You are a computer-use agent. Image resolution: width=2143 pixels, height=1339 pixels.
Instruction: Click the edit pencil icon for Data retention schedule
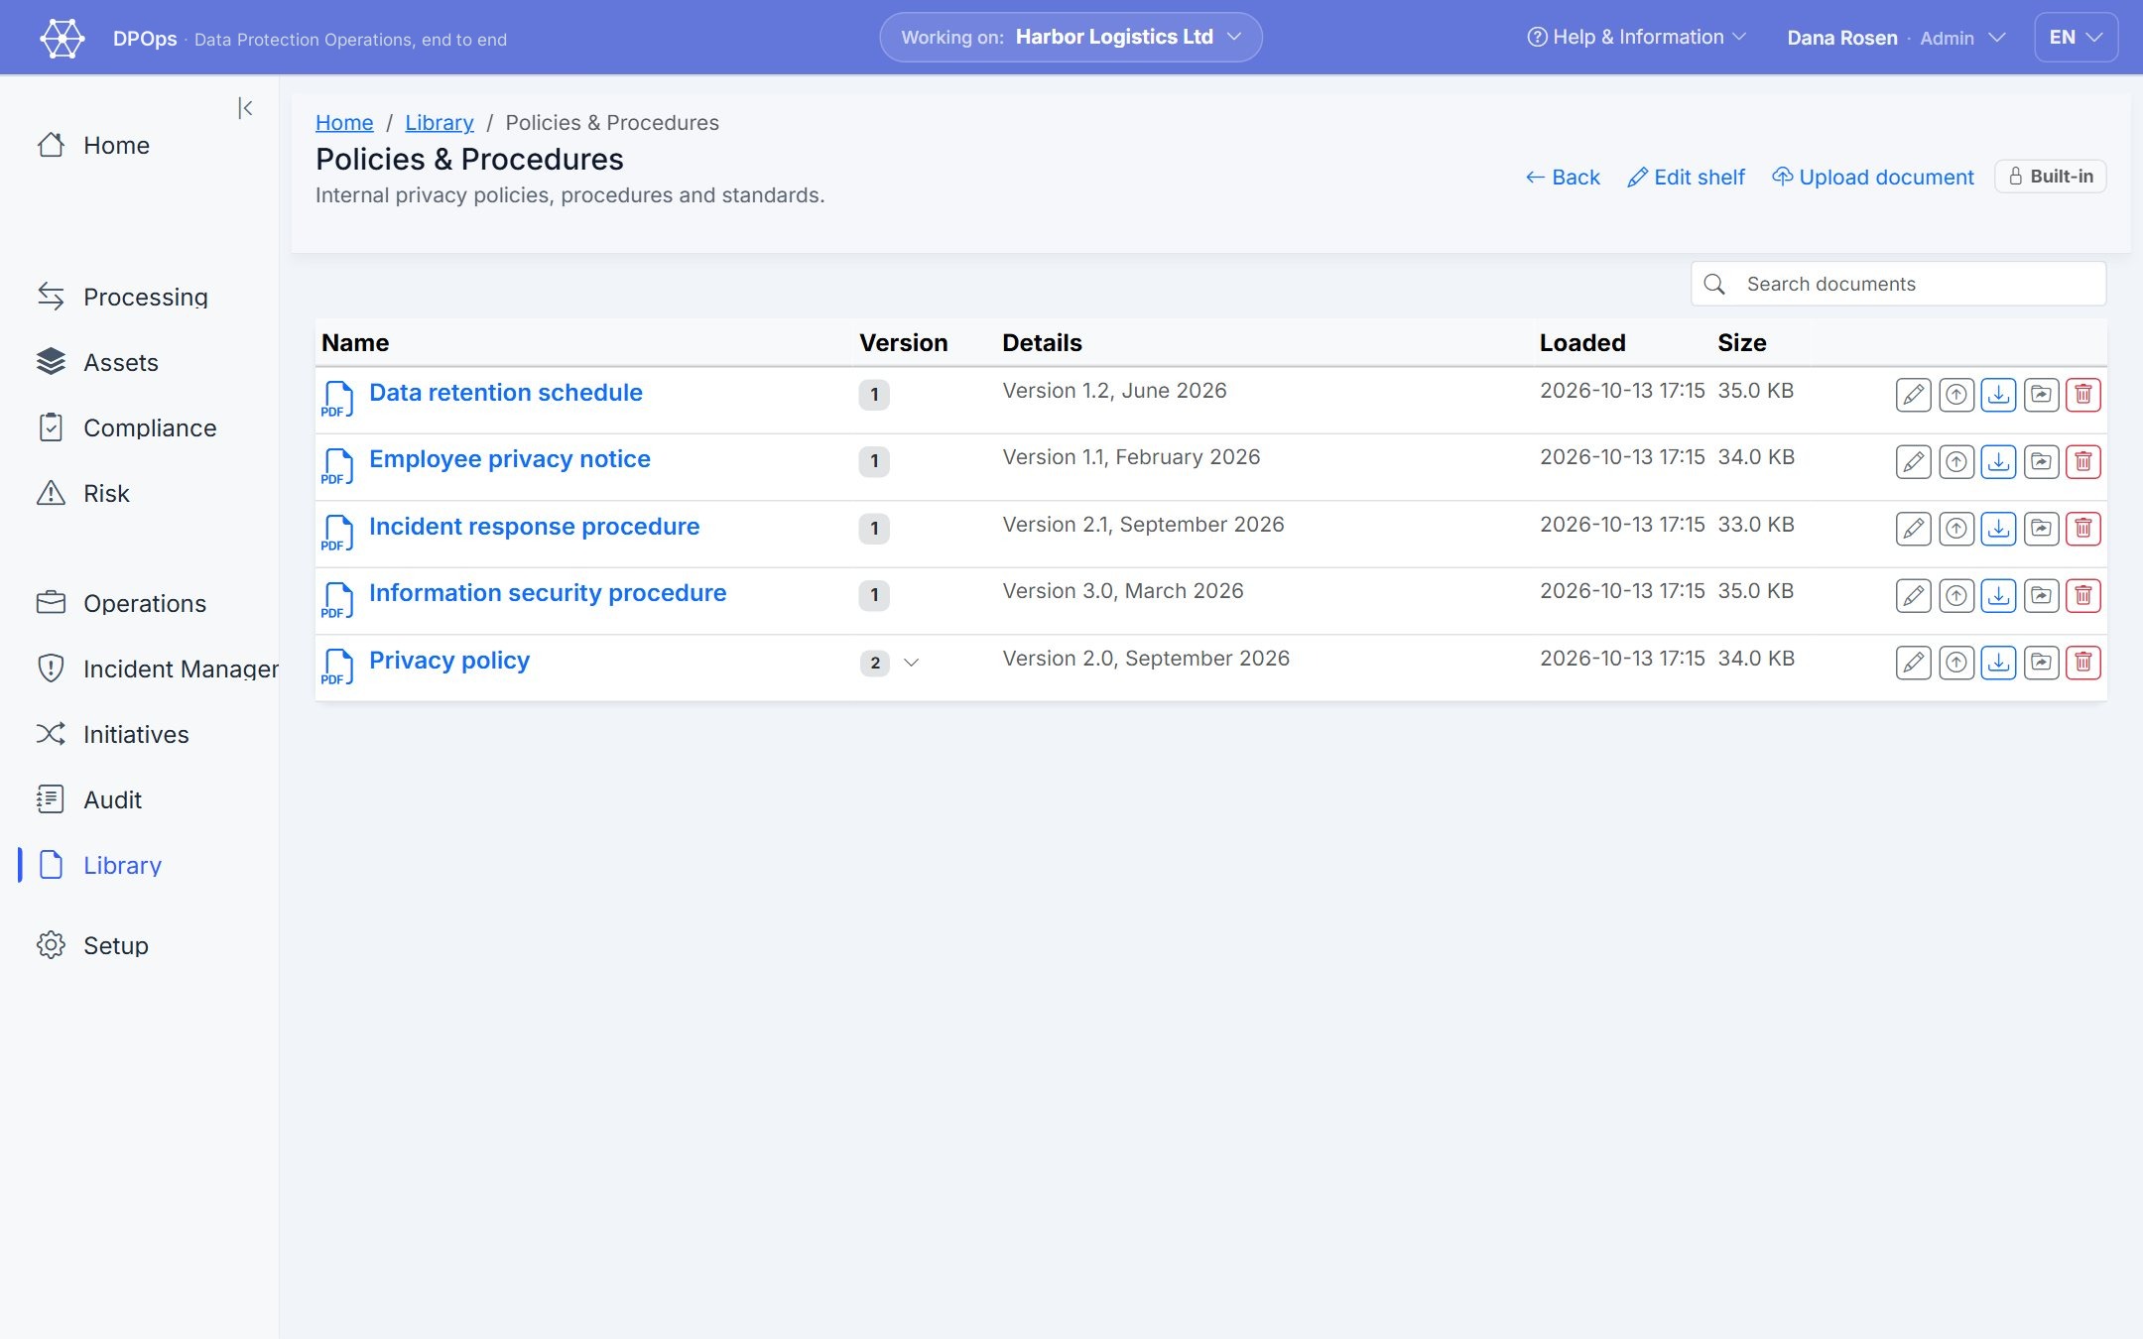(x=1913, y=395)
